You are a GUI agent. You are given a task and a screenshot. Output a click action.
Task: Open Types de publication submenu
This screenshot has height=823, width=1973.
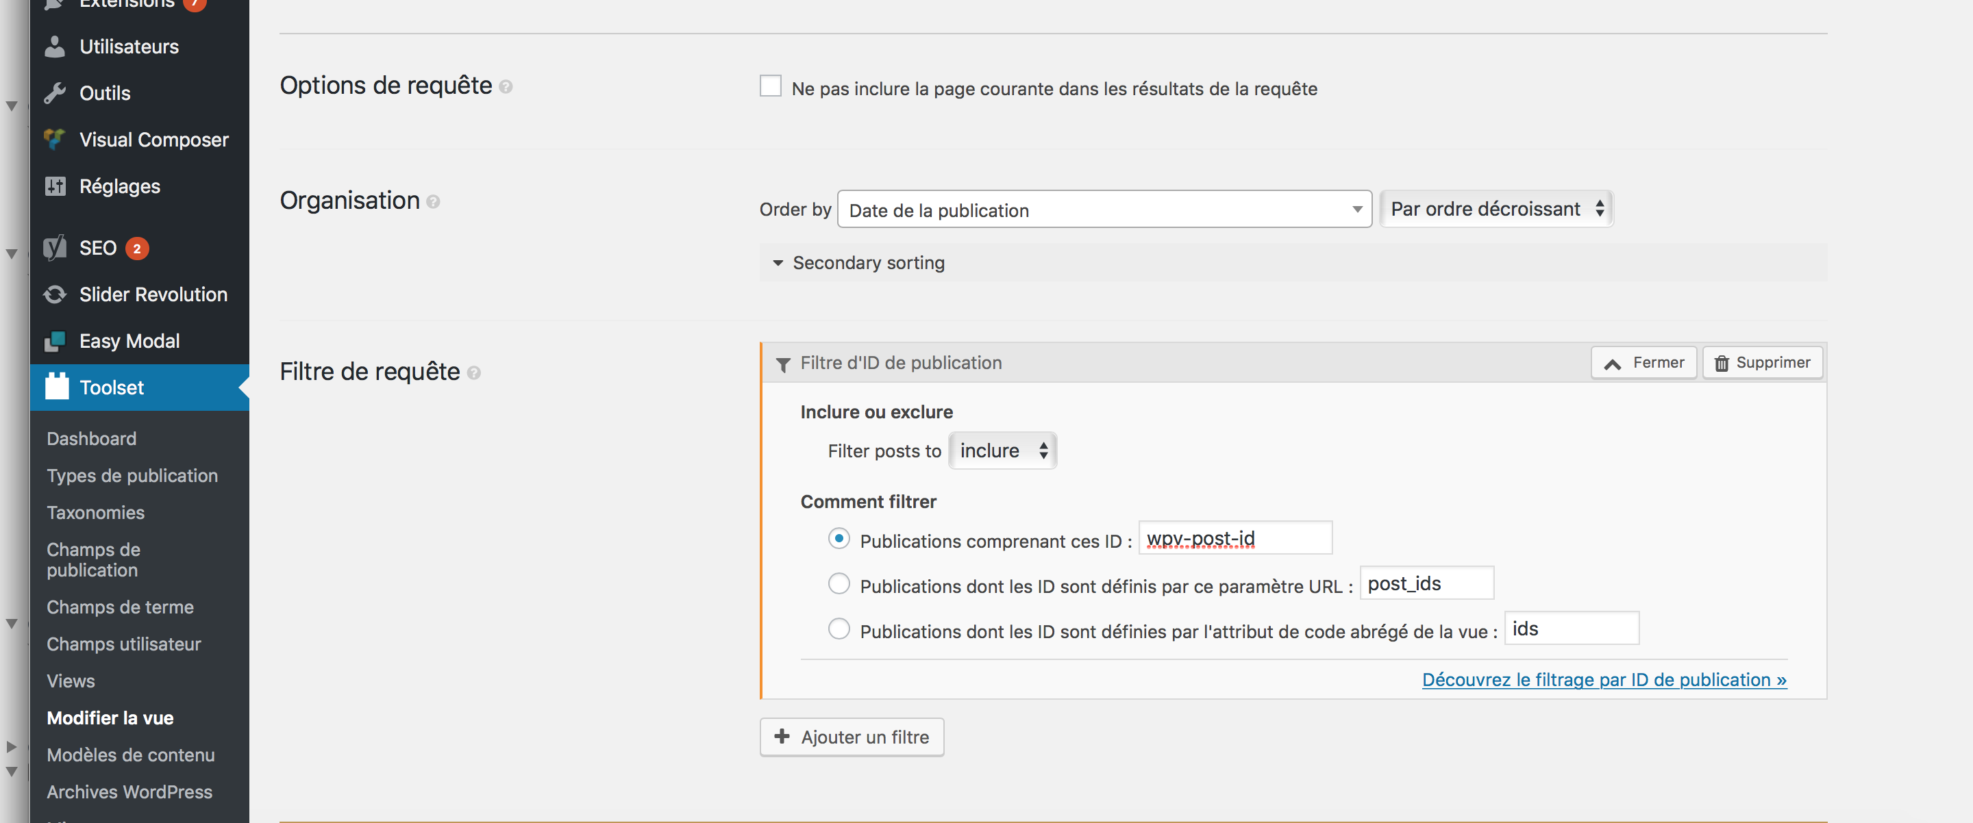tap(132, 475)
